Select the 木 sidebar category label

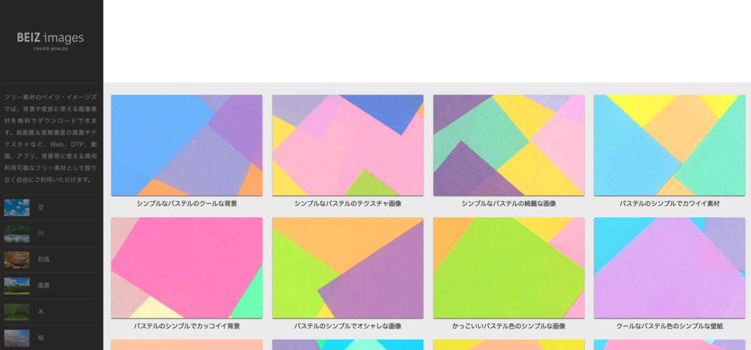[41, 312]
